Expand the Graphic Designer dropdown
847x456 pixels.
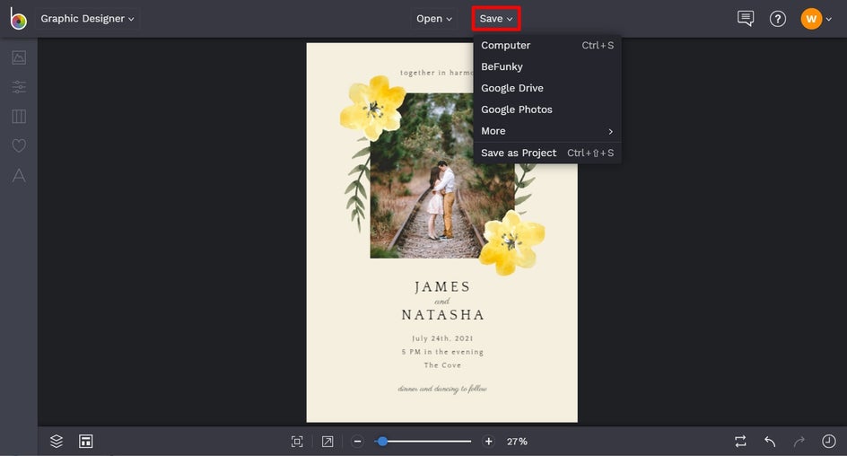[x=87, y=19]
